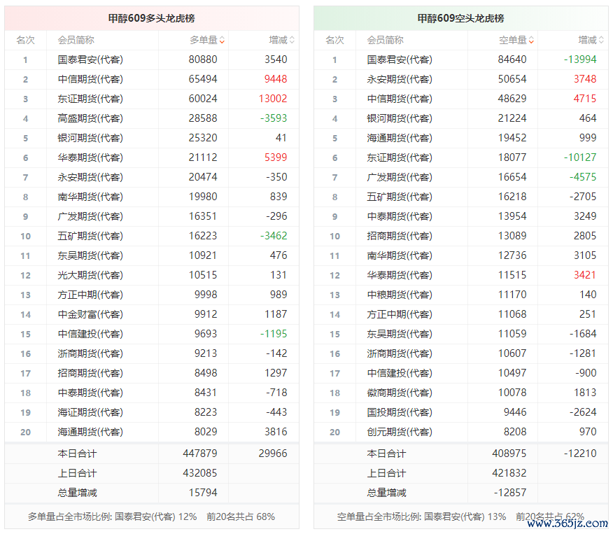613x534 pixels.
Task: Select 高盛期货(代客) row name
Action: tap(90, 118)
